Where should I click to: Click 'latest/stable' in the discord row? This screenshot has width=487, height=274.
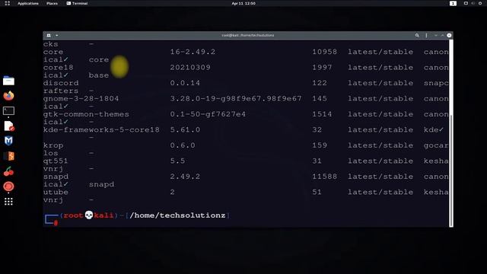[x=380, y=83]
